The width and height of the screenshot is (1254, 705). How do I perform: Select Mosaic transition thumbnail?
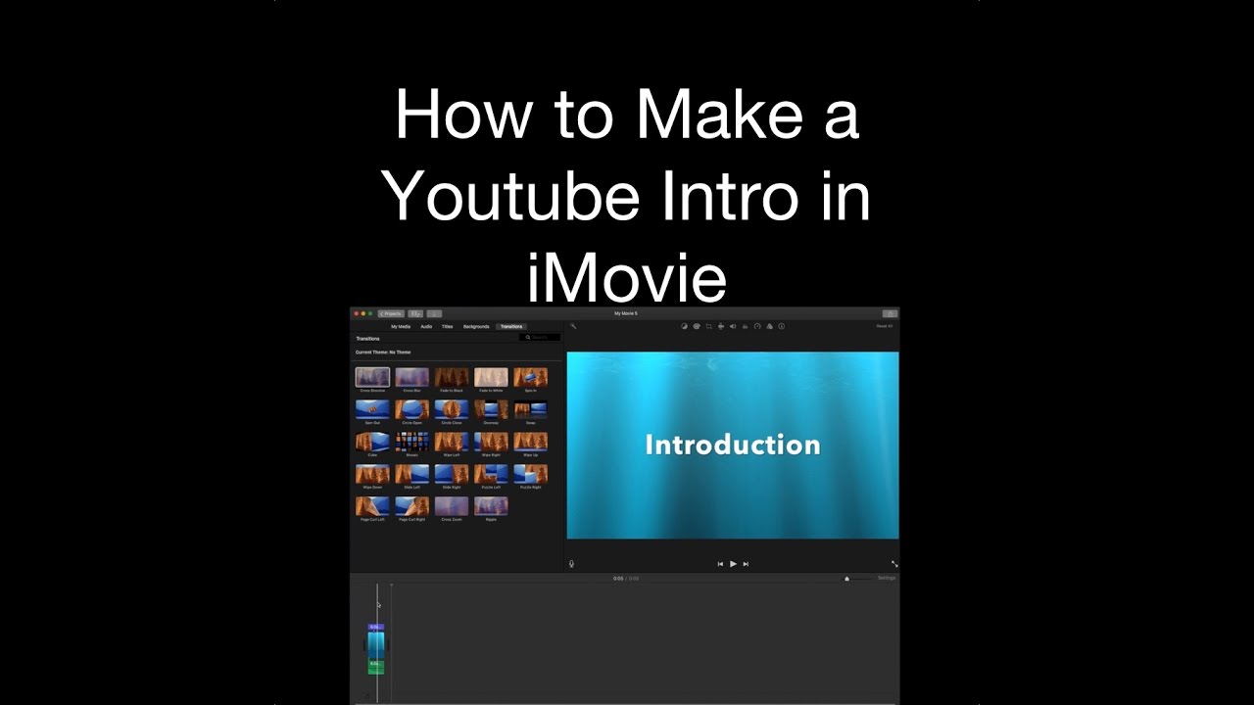[411, 442]
